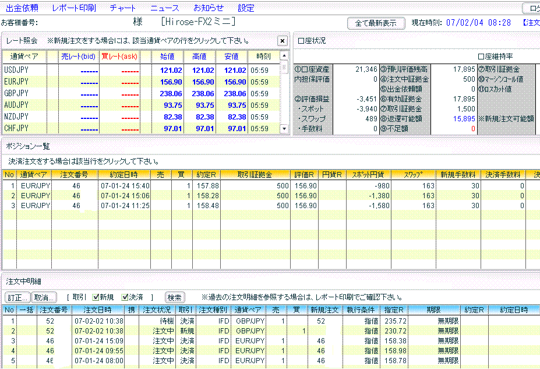Image resolution: width=540 pixels, height=369 pixels.
Task: Click the 取引証拠金 header in position list
Action: coord(255,175)
